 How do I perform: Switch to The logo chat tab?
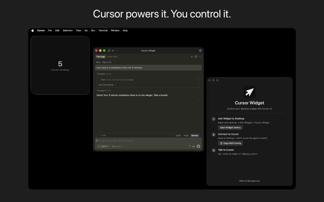point(100,56)
